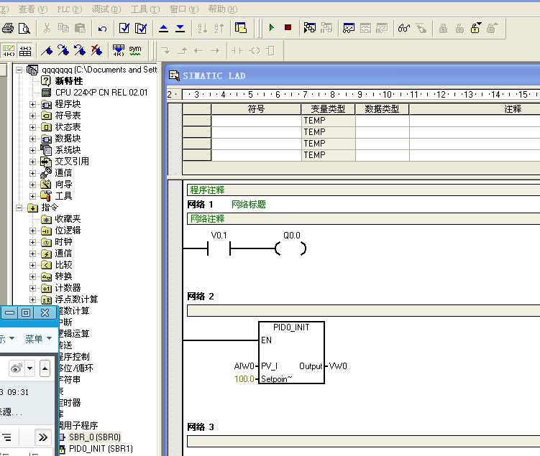The image size is (540, 456).
Task: Click the SIMATIC LAD editor window icon
Action: (x=174, y=75)
